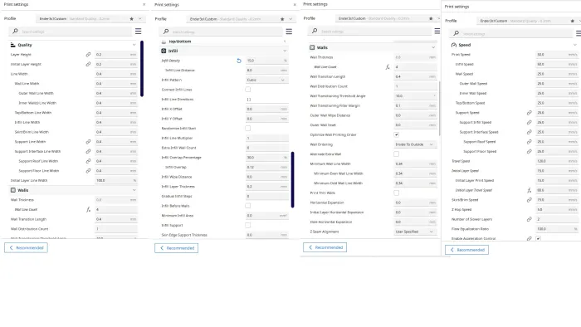Tick the Print Thin Walls checkbox
The height and width of the screenshot is (327, 581).
(397, 193)
